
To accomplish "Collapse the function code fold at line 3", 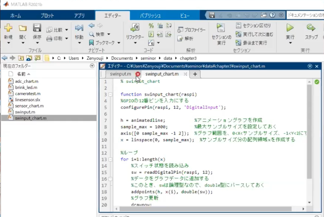I will coord(110,94).
